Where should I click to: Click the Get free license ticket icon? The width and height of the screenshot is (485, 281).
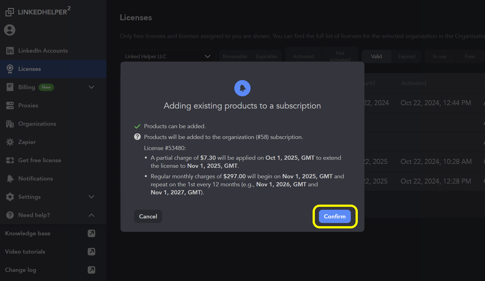[10, 160]
